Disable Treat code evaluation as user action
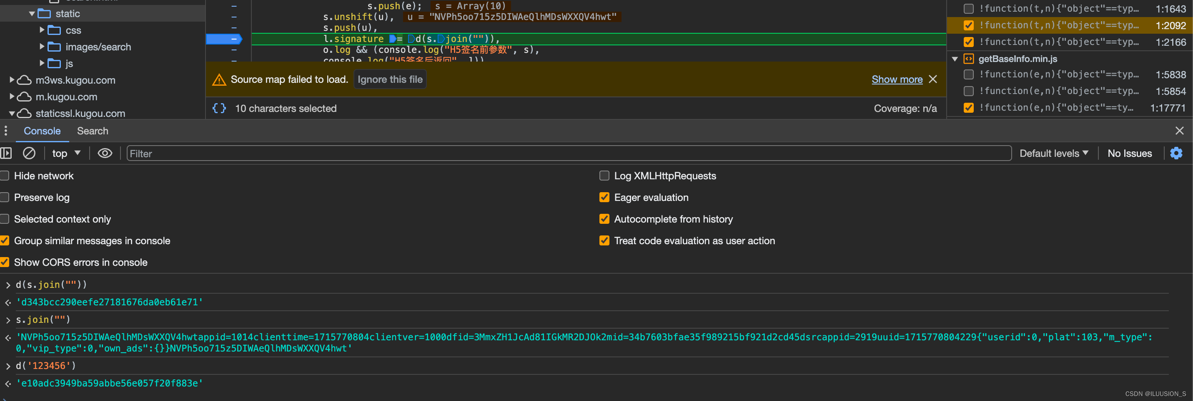The image size is (1193, 401). (604, 241)
